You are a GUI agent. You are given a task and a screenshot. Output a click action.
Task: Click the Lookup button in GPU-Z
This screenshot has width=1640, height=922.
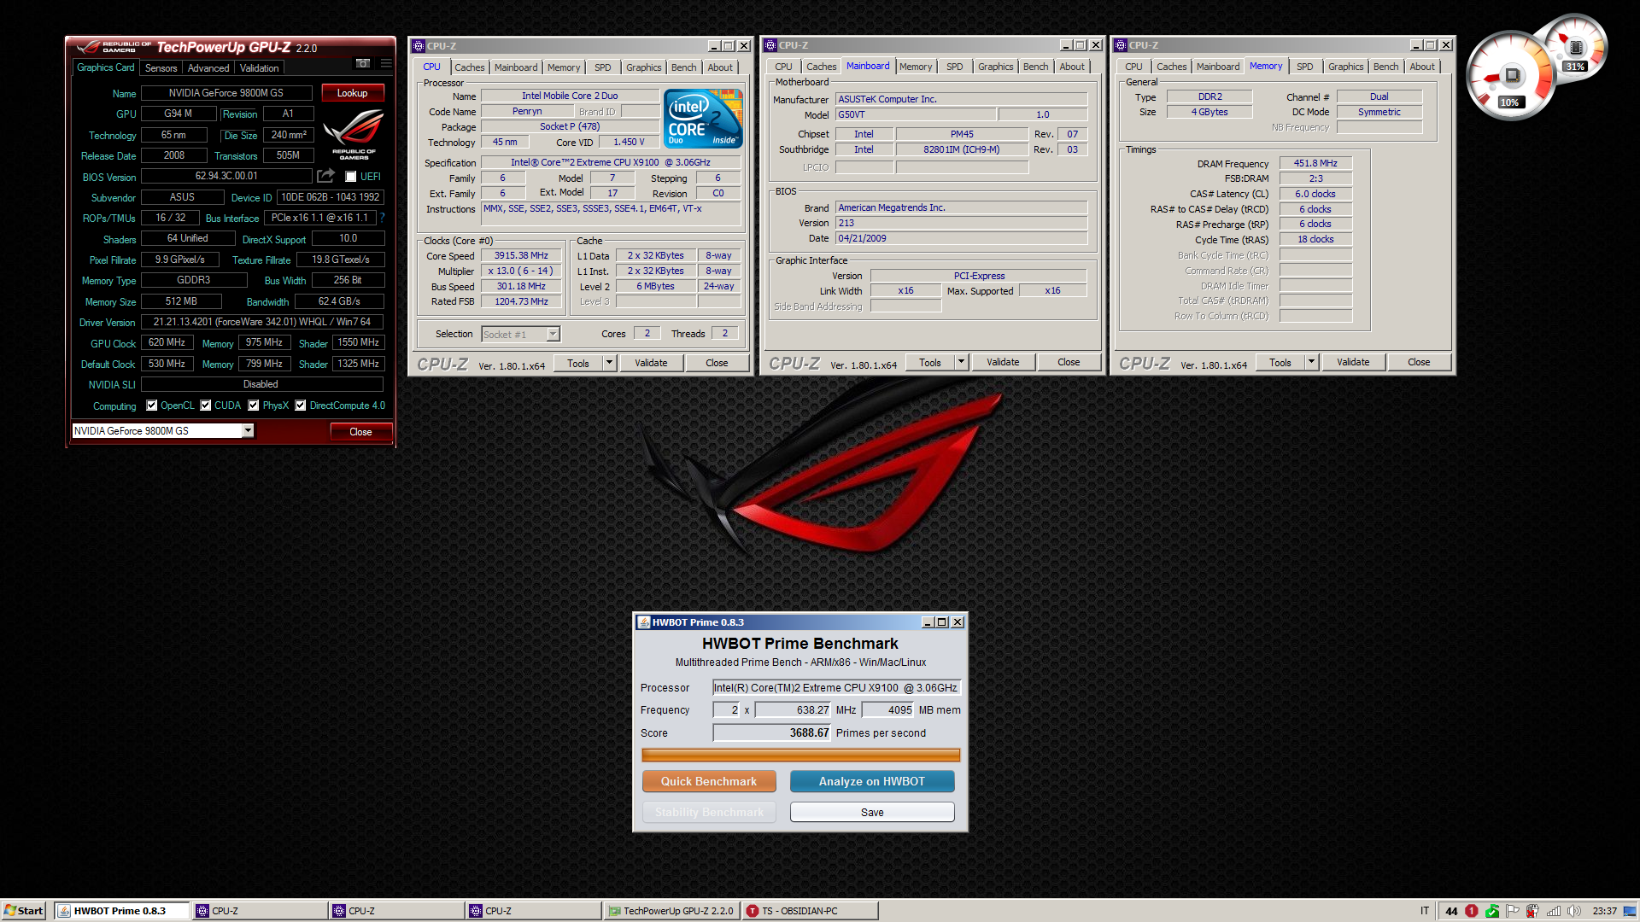click(x=352, y=93)
